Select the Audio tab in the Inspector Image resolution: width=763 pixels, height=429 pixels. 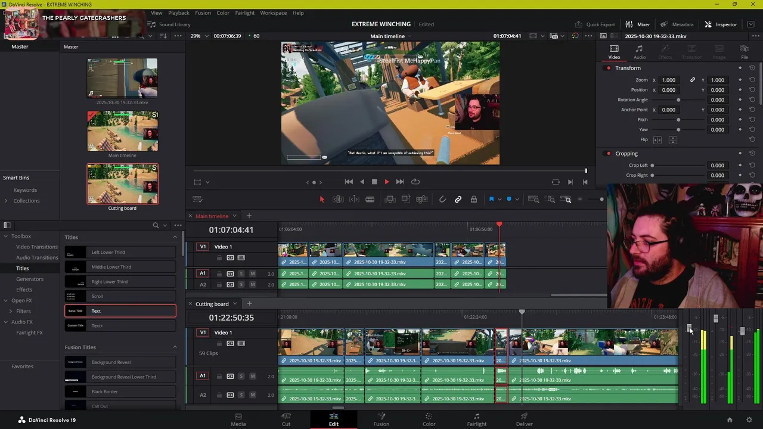tap(639, 52)
